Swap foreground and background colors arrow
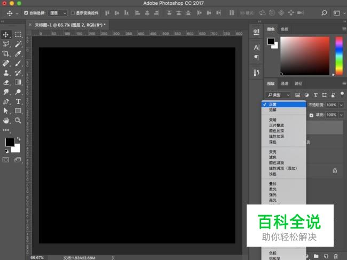Screen dimensions: 347x260 [19, 139]
